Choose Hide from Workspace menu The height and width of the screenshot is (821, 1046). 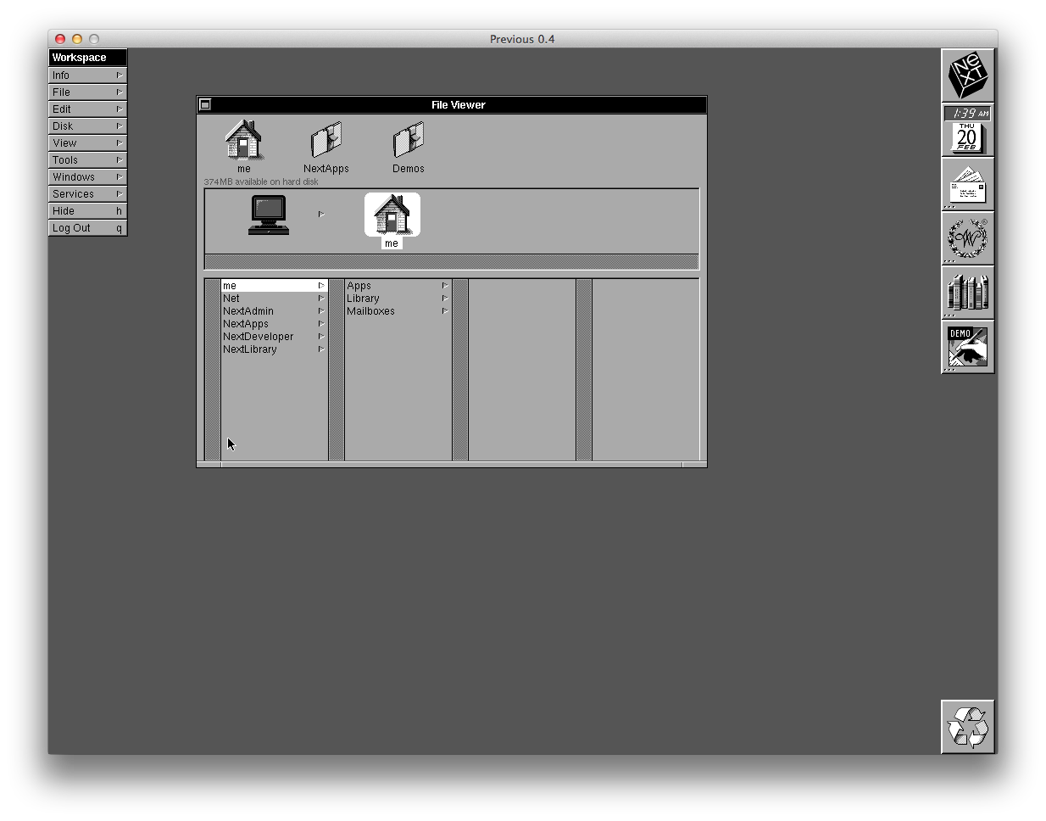[x=87, y=210]
